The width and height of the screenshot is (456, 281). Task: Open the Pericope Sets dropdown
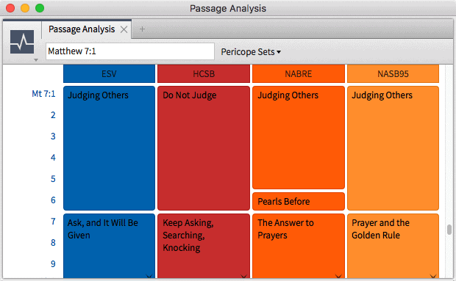coord(251,52)
